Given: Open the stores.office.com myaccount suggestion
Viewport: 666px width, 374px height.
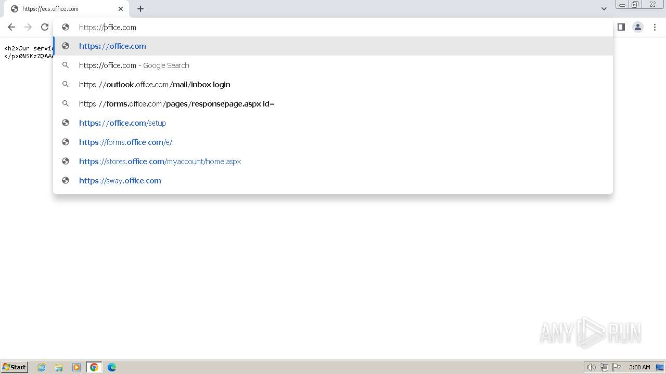Looking at the screenshot, I should coord(333,162).
